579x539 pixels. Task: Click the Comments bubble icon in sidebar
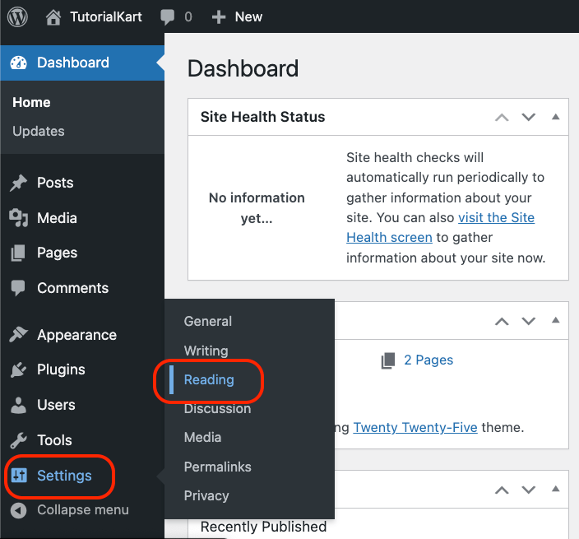(18, 288)
